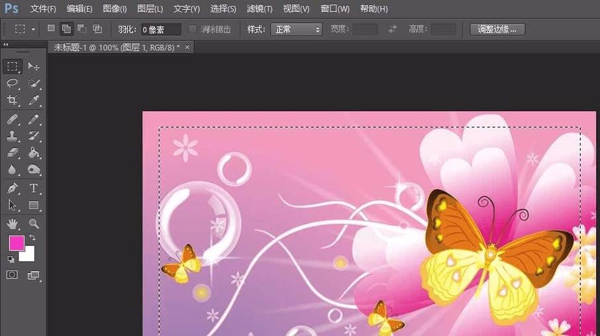Select the Pen tool
Image resolution: width=600 pixels, height=336 pixels.
pos(12,189)
